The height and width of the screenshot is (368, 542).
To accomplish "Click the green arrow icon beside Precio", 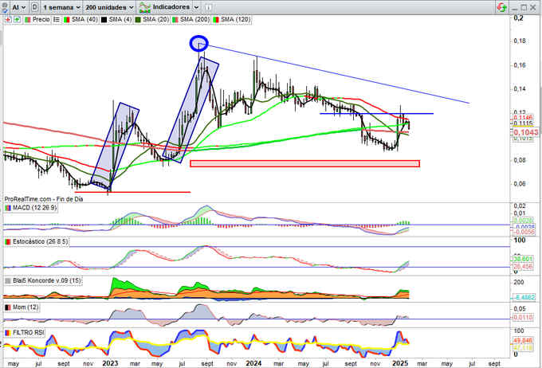I will click(x=17, y=18).
